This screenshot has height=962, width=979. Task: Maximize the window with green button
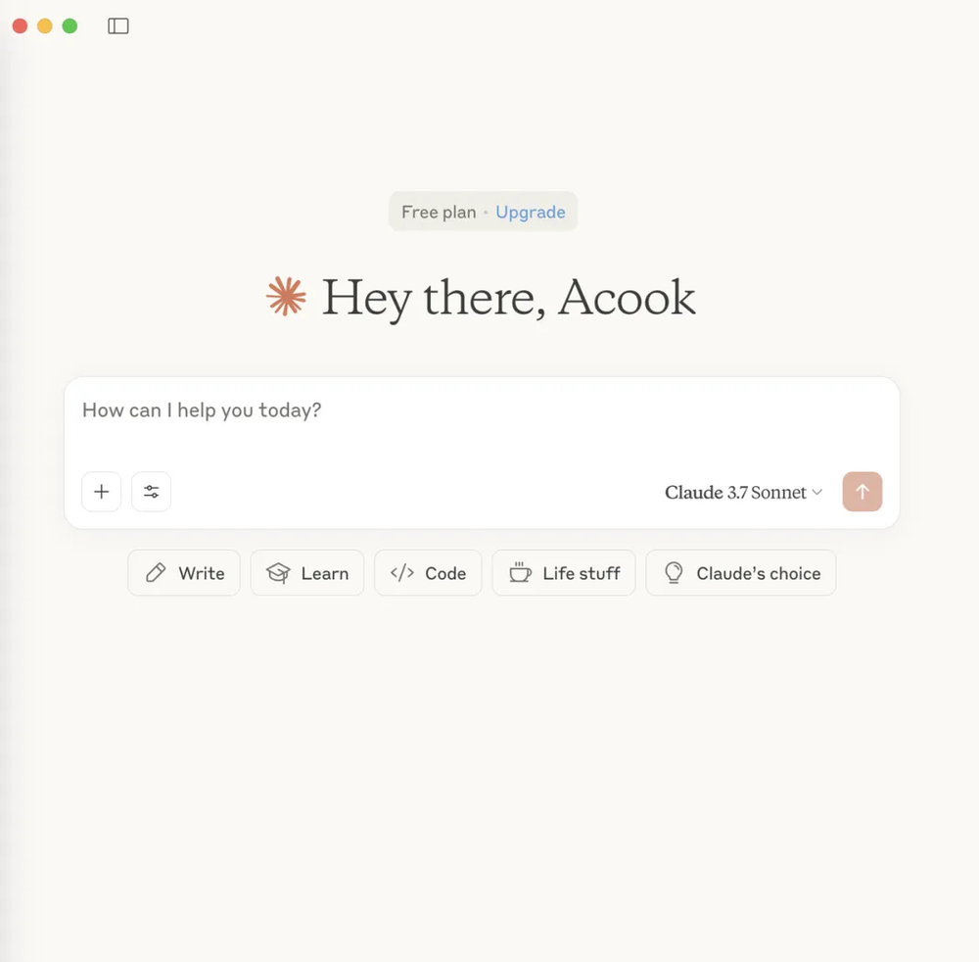(x=70, y=25)
